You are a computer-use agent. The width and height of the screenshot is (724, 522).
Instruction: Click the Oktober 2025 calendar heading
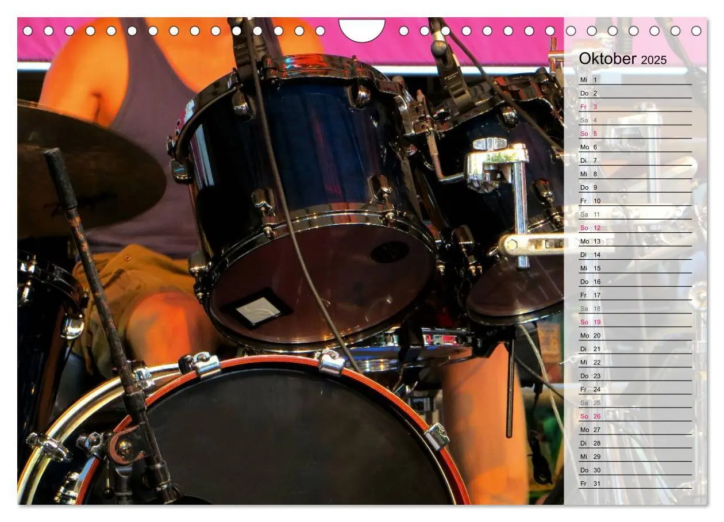coord(623,59)
